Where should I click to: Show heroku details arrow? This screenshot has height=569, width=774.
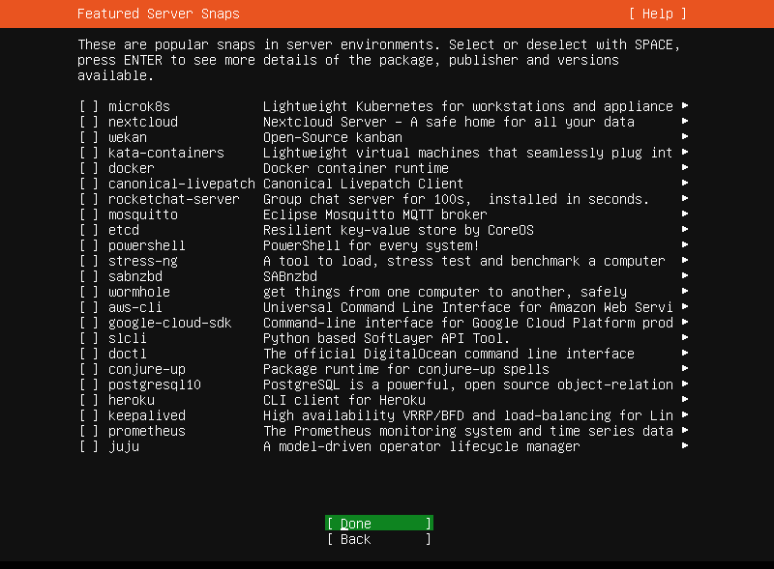pos(685,399)
